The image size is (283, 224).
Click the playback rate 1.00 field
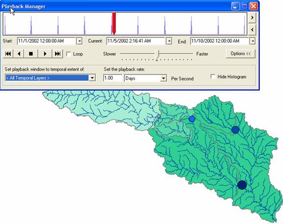113,78
